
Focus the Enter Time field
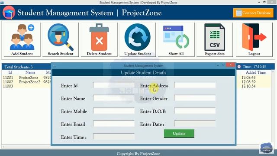(113, 137)
